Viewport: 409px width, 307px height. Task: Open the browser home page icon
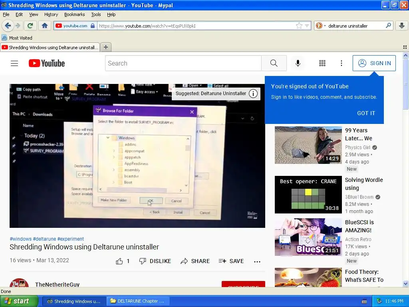tap(45, 26)
